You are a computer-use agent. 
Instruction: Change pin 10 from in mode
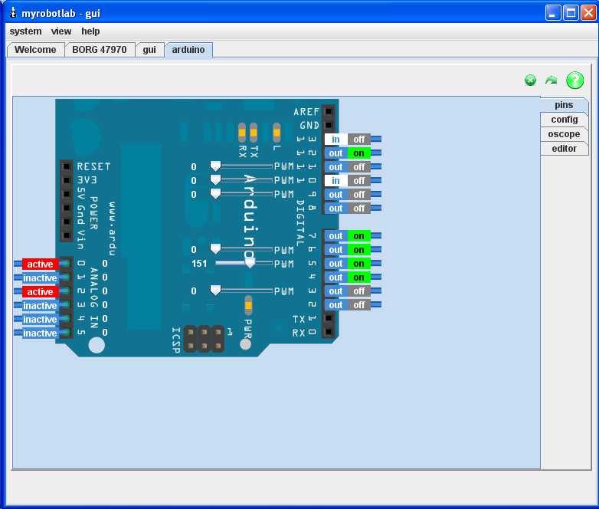point(336,180)
